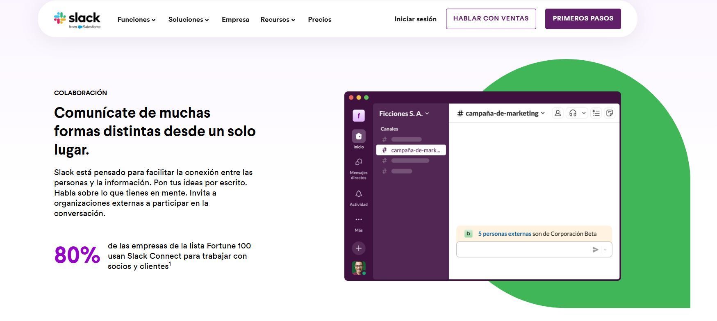This screenshot has height=321, width=717.
Task: Click the 5 personas externas link
Action: point(505,234)
